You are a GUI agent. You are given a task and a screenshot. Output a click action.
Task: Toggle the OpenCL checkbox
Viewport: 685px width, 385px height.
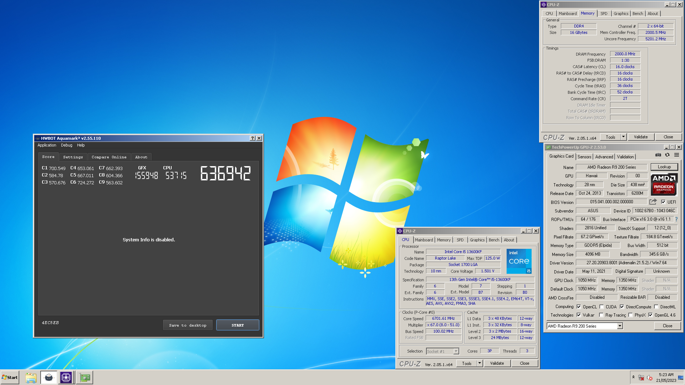(x=579, y=307)
